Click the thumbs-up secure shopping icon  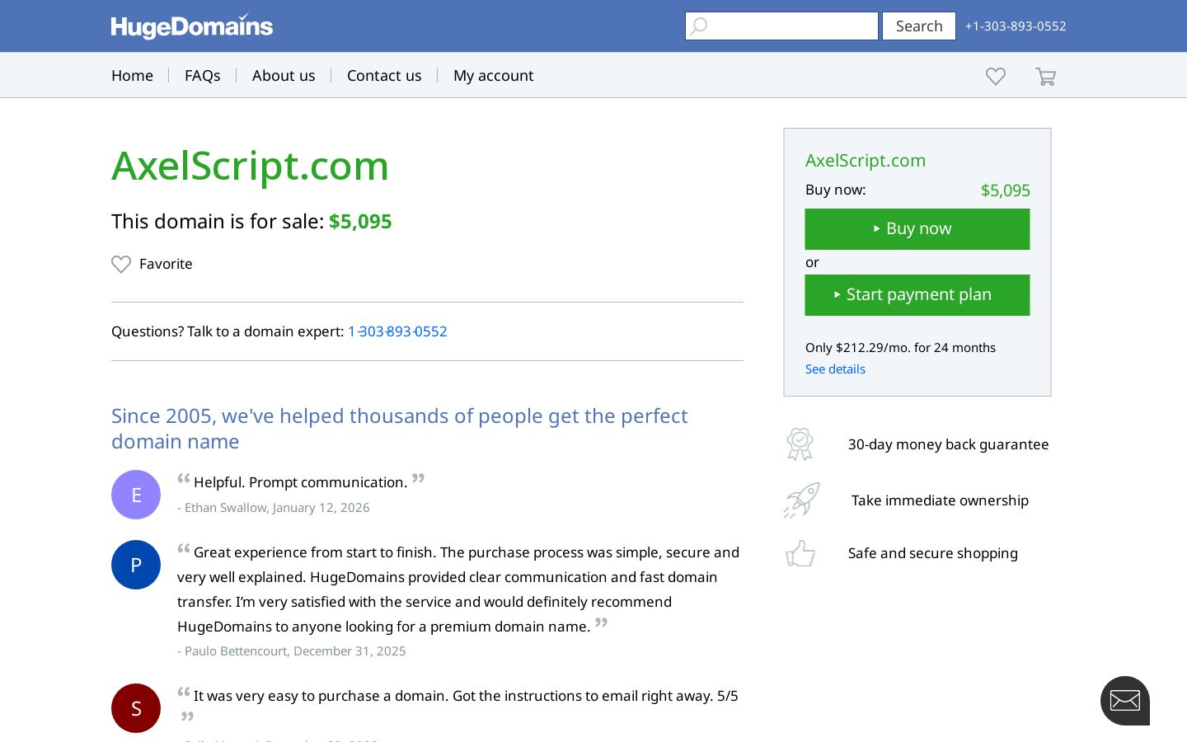[800, 553]
